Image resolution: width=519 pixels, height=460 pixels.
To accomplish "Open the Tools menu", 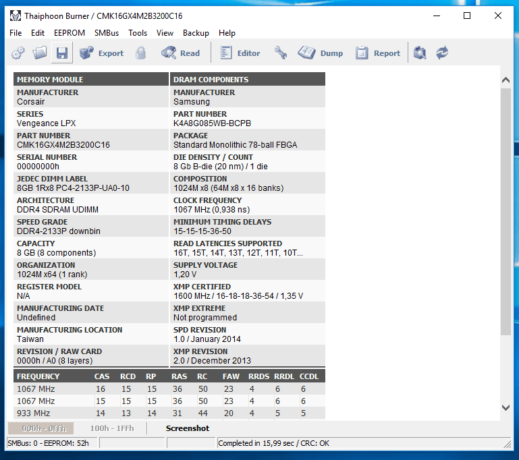I will pyautogui.click(x=138, y=33).
